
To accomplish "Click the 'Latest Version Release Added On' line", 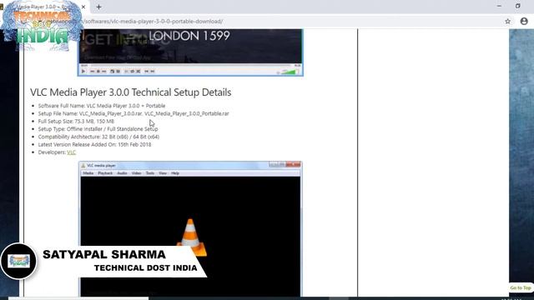I will tap(94, 144).
